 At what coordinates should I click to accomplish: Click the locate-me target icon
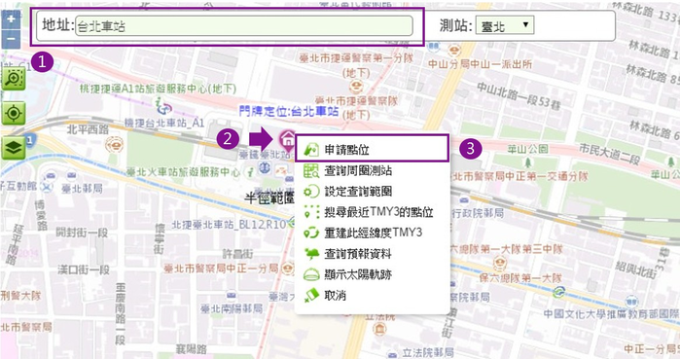pyautogui.click(x=14, y=114)
